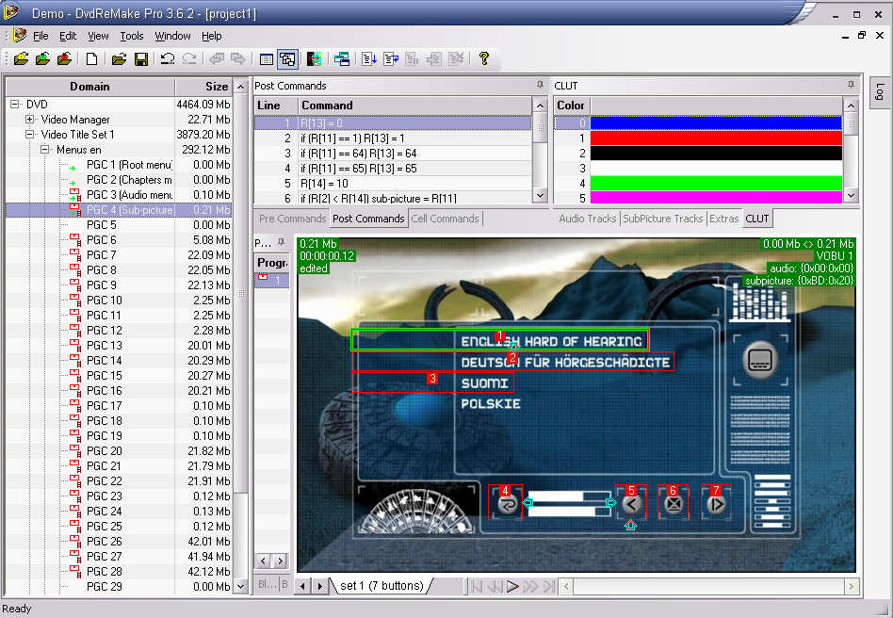This screenshot has height=618, width=893.
Task: Open the Tools menu
Action: 132,36
